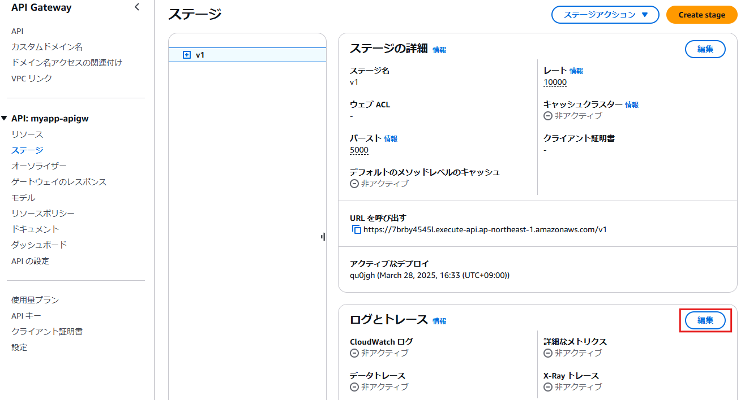Open モデル in sidebar

point(23,198)
